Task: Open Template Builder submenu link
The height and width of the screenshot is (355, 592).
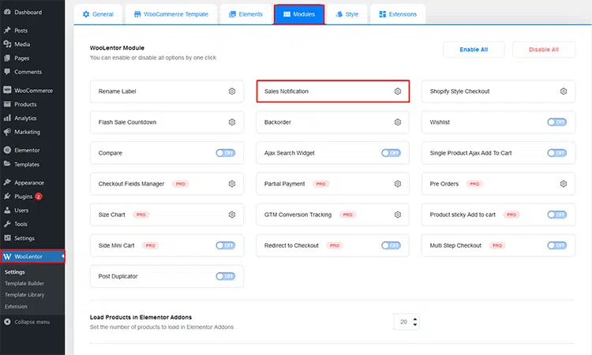Action: coord(24,283)
